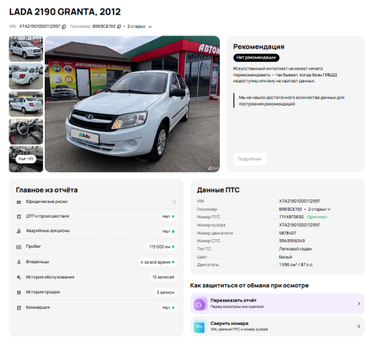Open the 'ДТП и происшествия' row

(96, 216)
